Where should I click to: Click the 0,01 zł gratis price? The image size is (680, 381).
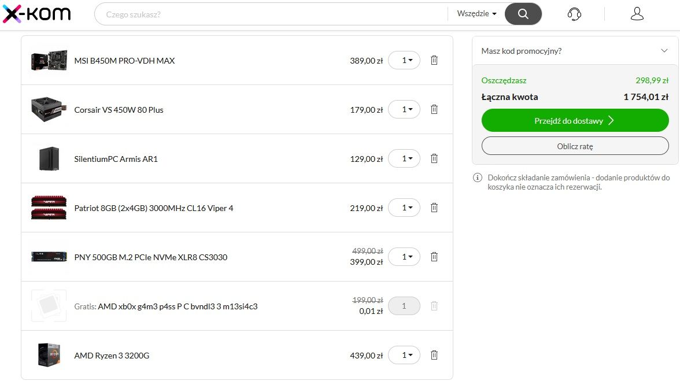(371, 311)
